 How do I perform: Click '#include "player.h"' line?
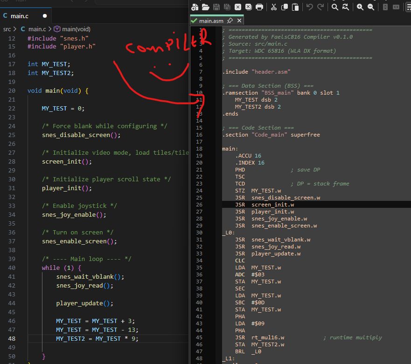[x=61, y=46]
